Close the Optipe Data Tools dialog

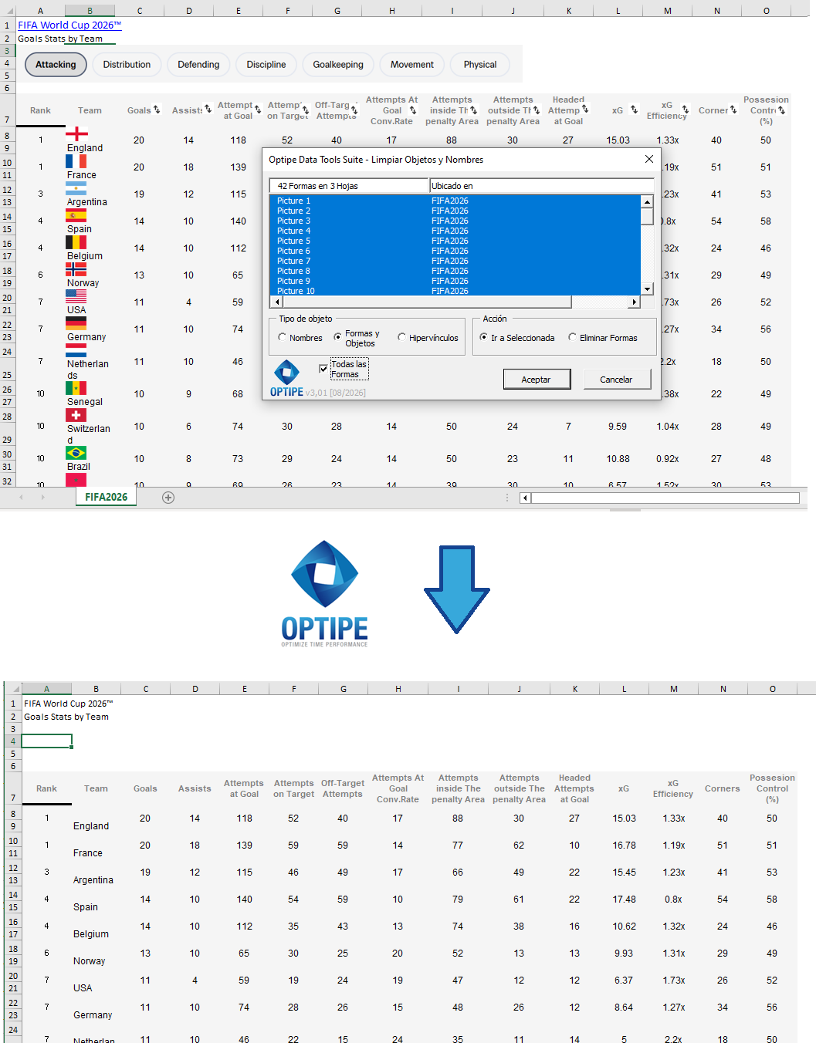coord(649,159)
